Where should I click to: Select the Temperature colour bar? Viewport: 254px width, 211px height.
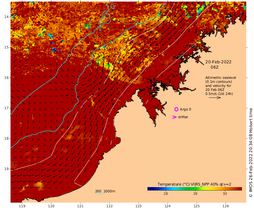pyautogui.click(x=195, y=189)
